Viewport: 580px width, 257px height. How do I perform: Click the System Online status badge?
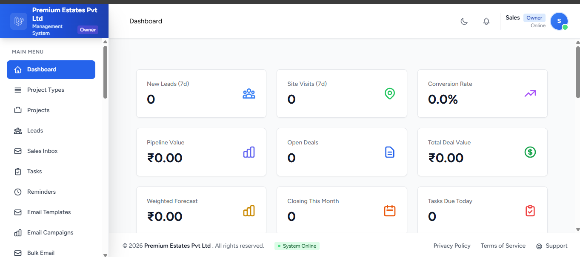point(297,246)
